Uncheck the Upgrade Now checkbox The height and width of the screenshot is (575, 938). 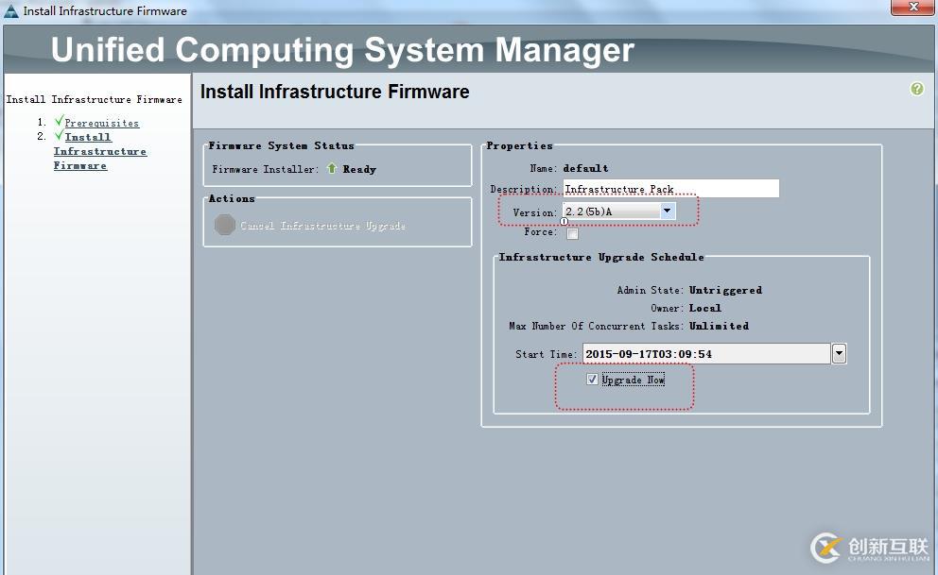pyautogui.click(x=592, y=380)
